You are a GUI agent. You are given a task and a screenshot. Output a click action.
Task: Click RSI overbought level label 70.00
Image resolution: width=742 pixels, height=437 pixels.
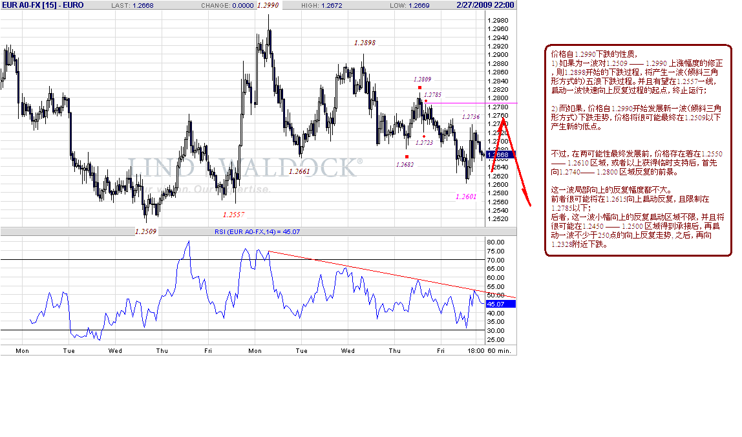click(496, 261)
